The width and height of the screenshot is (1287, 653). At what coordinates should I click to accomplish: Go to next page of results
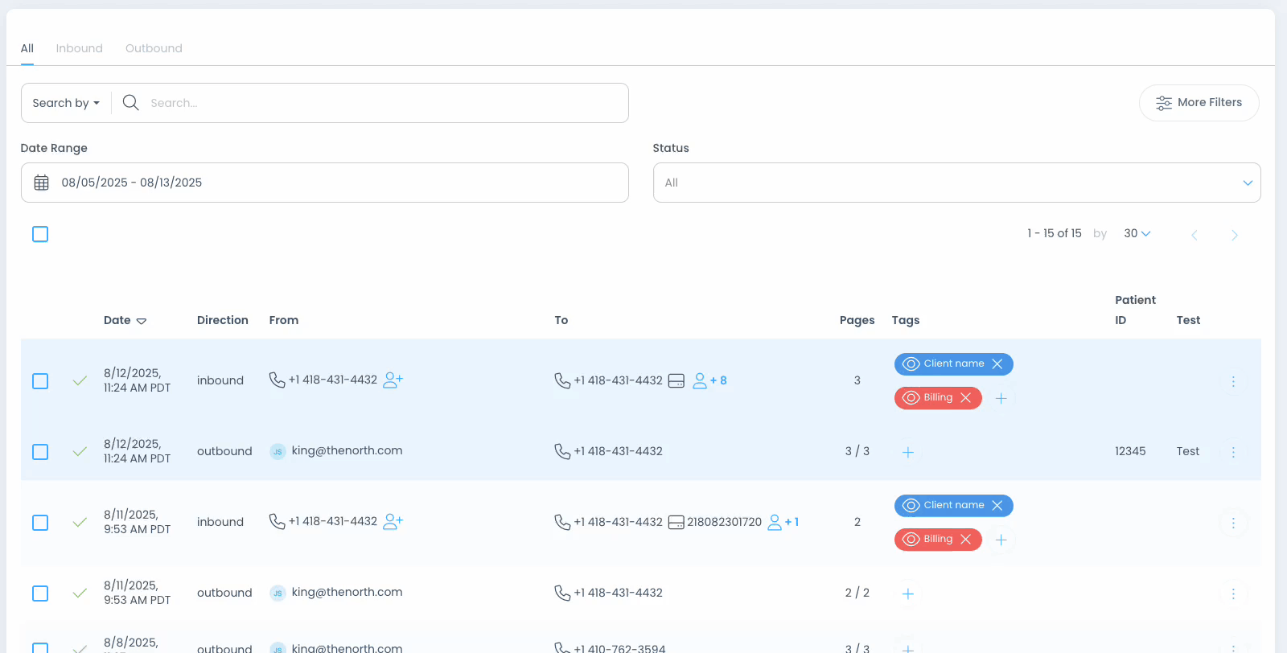point(1234,235)
